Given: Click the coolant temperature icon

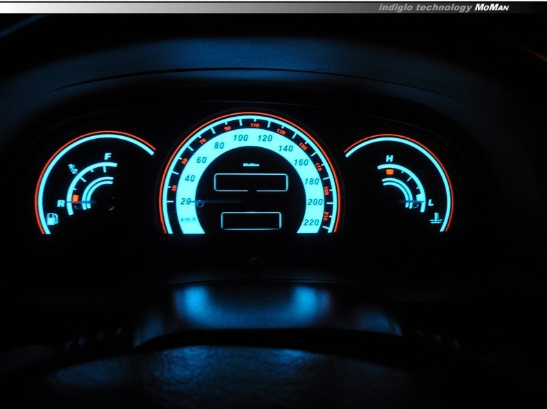Looking at the screenshot, I should (x=436, y=220).
